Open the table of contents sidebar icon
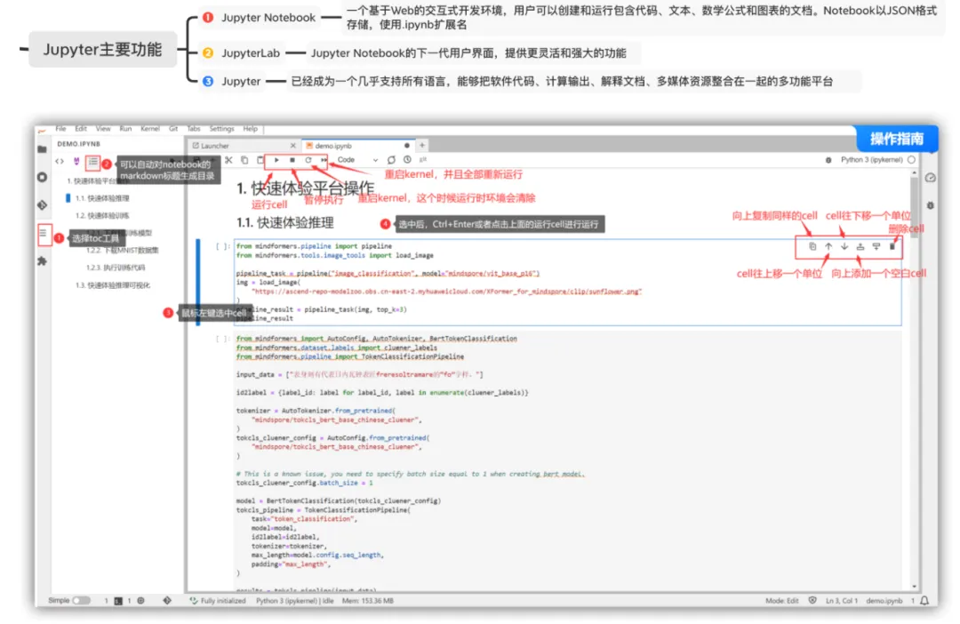 42,234
